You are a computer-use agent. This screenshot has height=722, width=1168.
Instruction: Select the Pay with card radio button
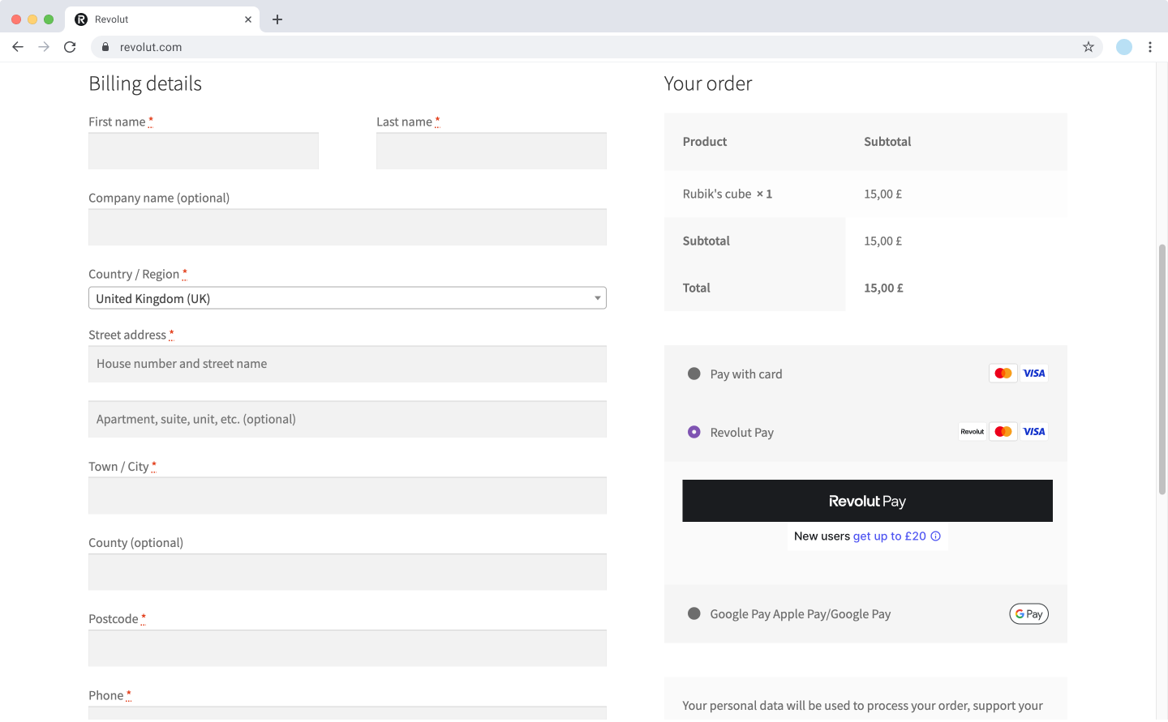(x=694, y=374)
